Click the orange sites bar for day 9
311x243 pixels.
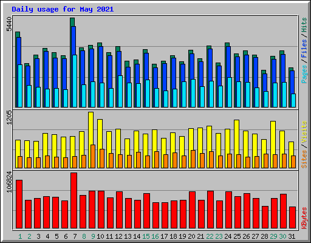point(93,156)
